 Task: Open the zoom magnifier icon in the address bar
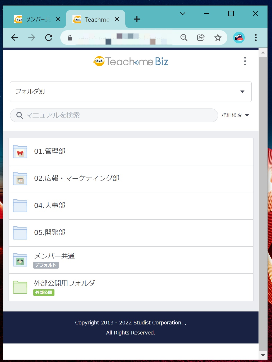pos(184,38)
